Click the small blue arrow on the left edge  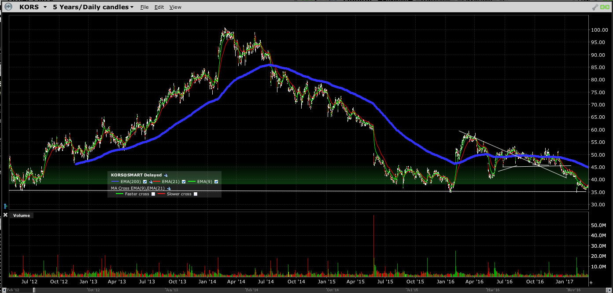coord(5,206)
